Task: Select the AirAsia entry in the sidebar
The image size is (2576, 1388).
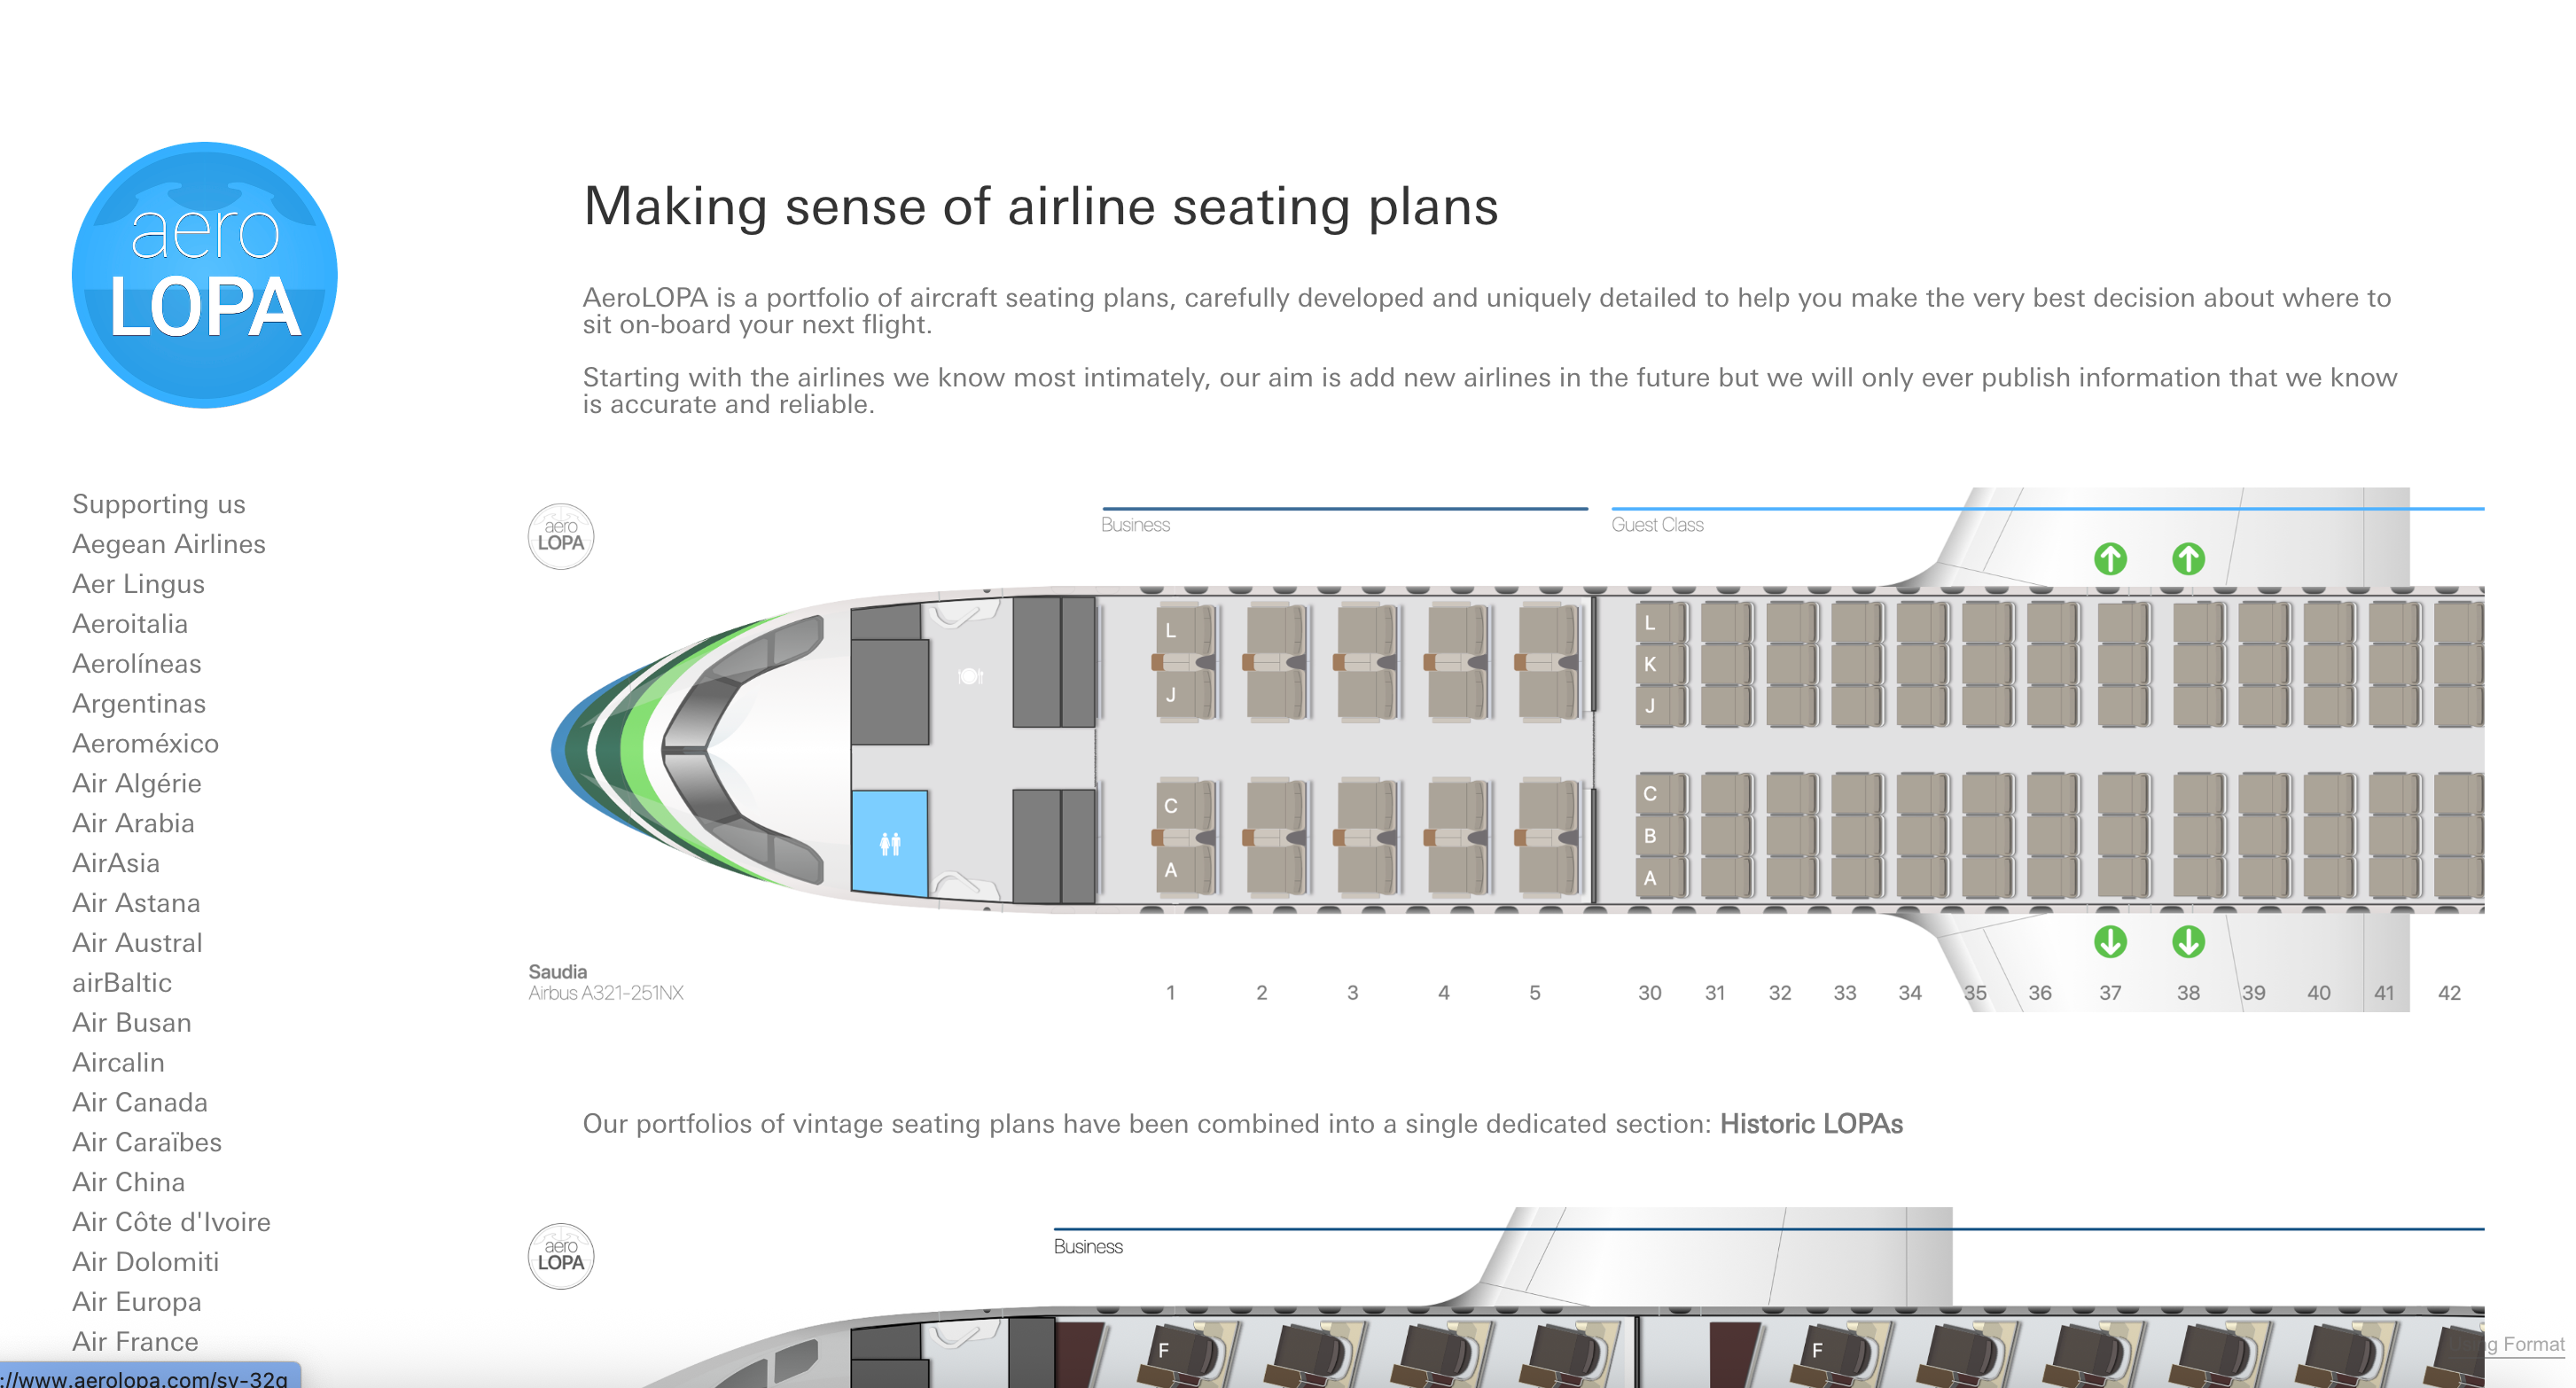Action: coord(115,863)
